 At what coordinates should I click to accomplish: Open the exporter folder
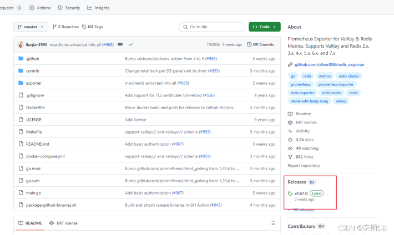tap(34, 83)
